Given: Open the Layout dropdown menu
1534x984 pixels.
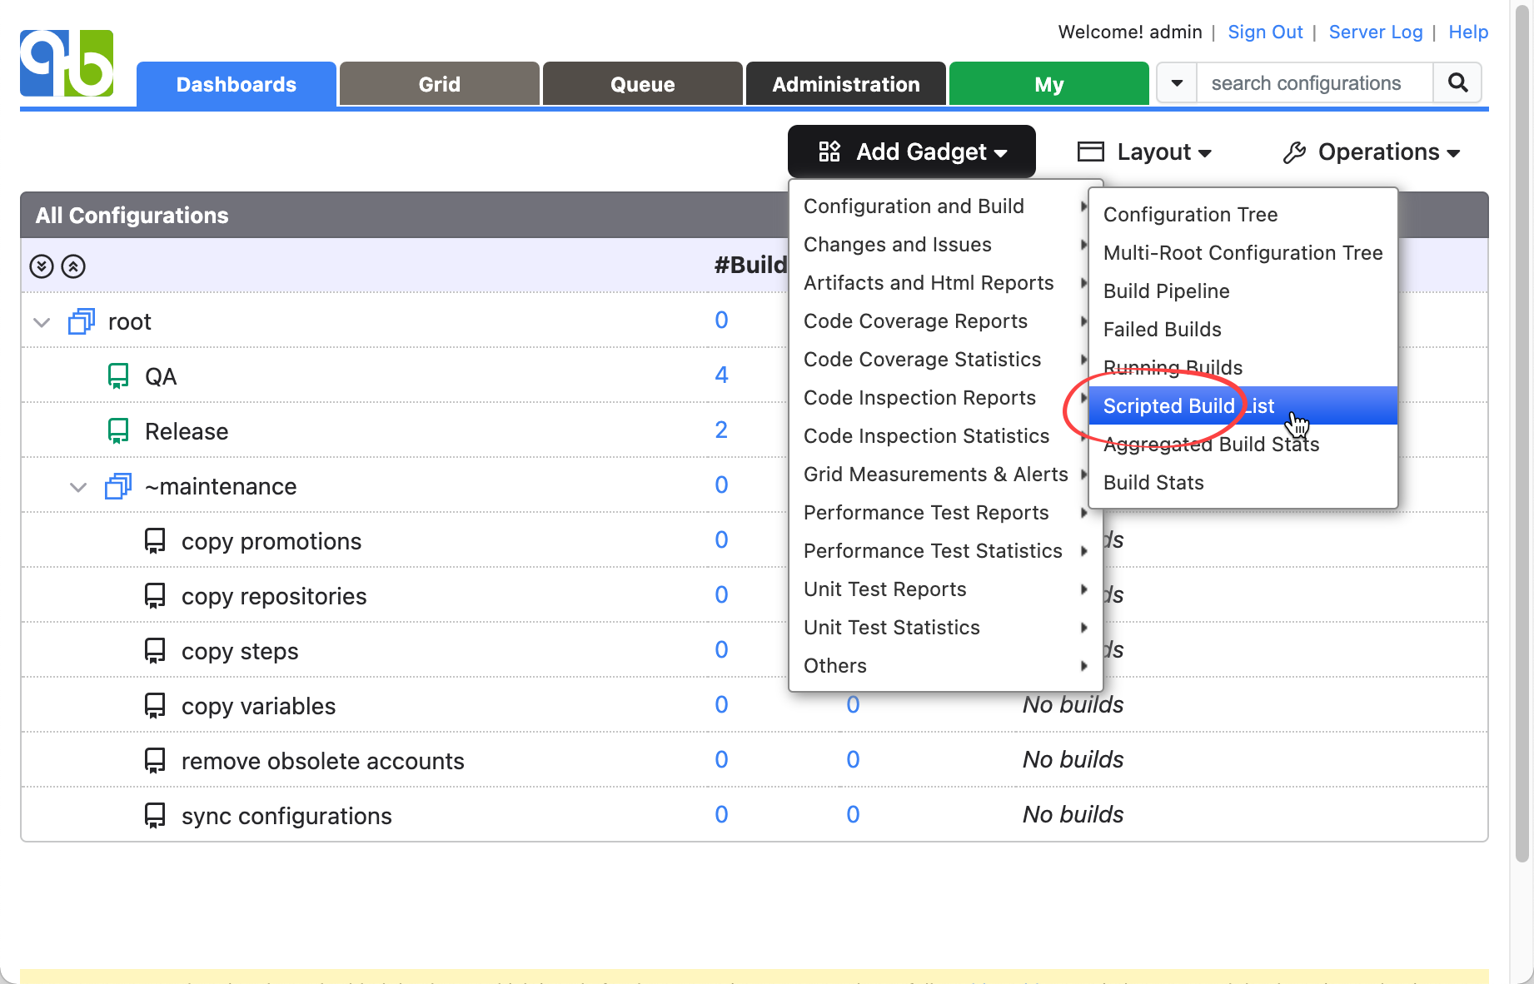Looking at the screenshot, I should [x=1145, y=152].
